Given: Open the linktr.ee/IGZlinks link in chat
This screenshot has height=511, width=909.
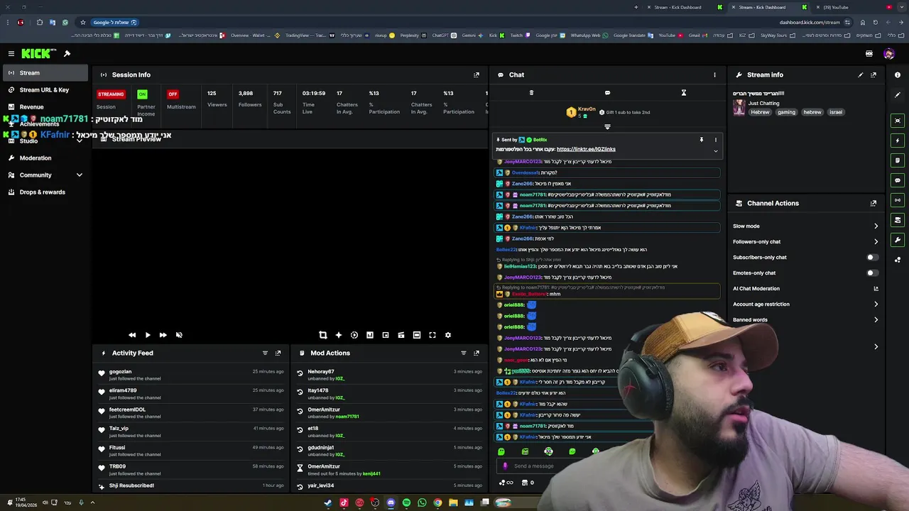Looking at the screenshot, I should pos(586,149).
